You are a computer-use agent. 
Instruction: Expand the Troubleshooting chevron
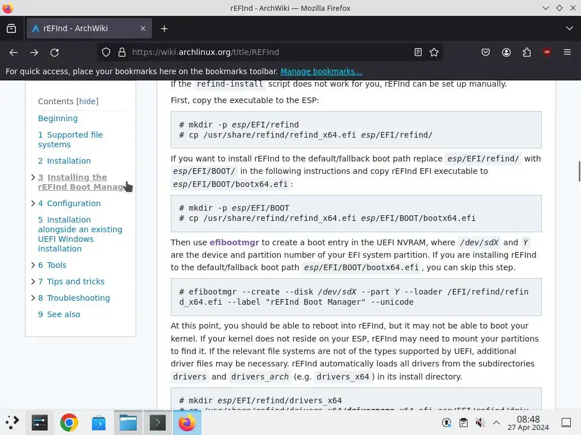(32, 298)
